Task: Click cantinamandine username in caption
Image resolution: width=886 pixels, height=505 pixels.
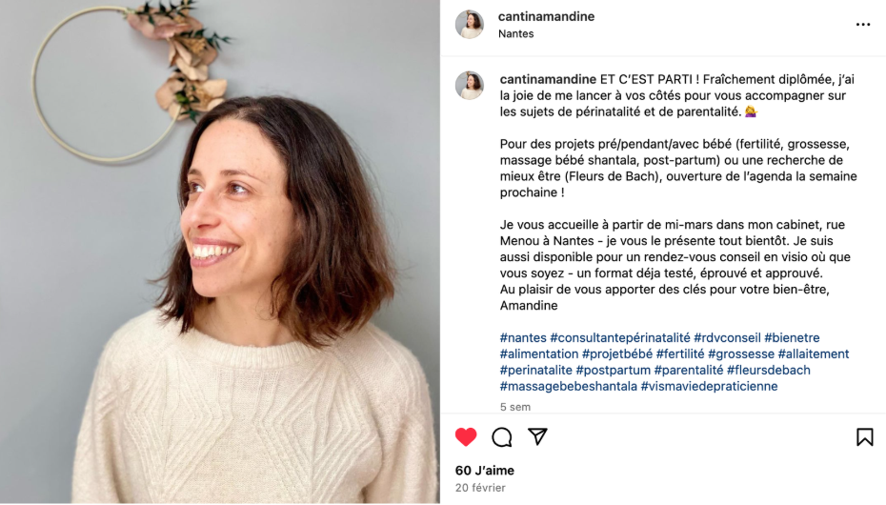Action: click(548, 79)
